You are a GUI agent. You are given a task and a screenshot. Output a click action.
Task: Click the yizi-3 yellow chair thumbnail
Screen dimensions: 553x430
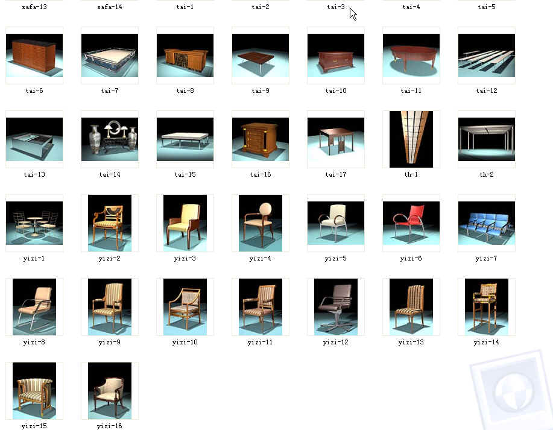185,223
